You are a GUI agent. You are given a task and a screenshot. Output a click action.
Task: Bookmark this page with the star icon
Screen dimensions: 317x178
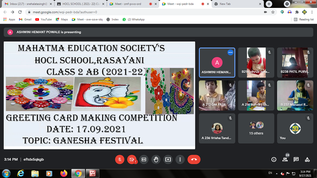(x=273, y=12)
